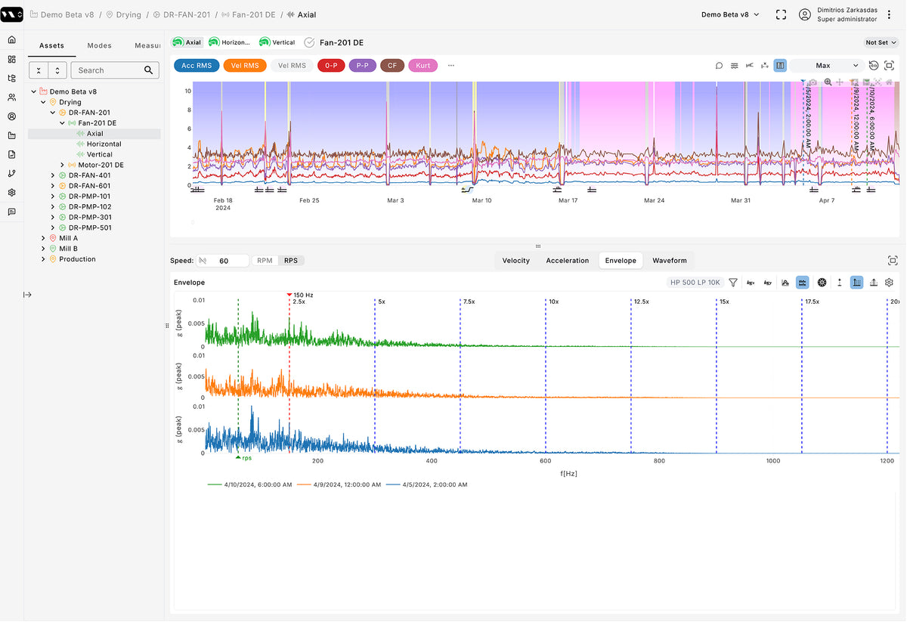Image resolution: width=907 pixels, height=622 pixels.
Task: Switch to the Velocity spectrum tab
Action: pyautogui.click(x=516, y=261)
